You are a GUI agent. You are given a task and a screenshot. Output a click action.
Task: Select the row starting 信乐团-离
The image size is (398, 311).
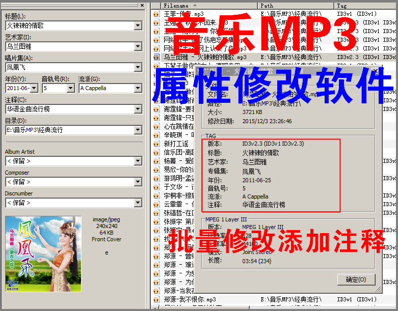179,152
